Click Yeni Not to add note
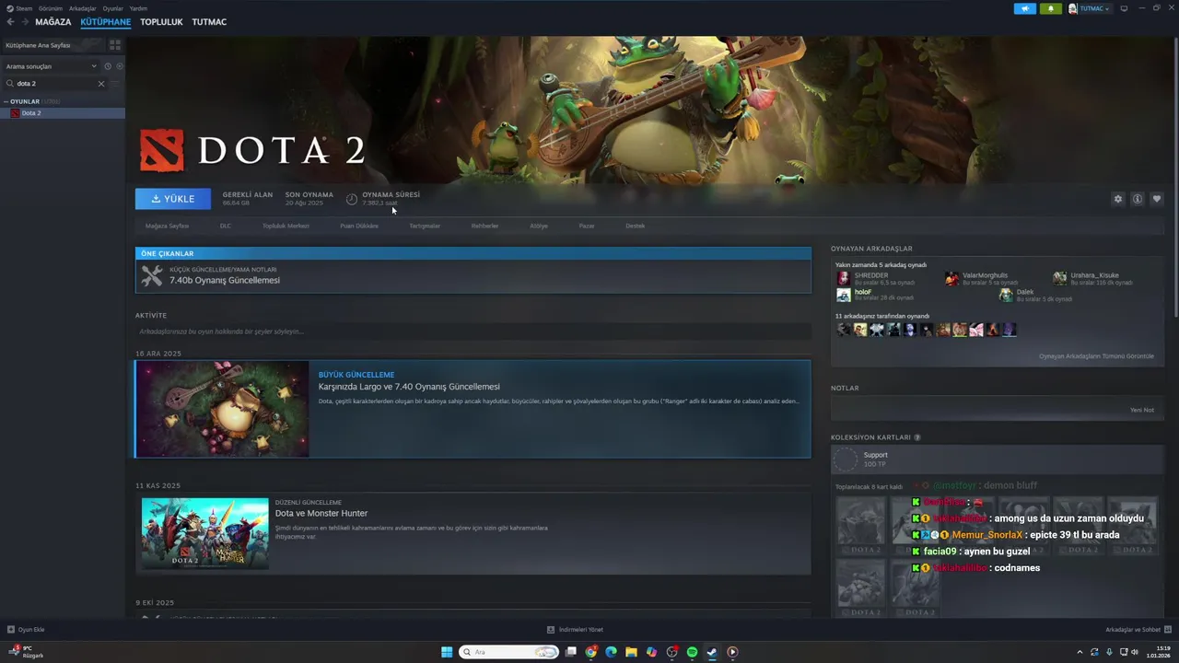This screenshot has height=663, width=1179. pyautogui.click(x=1142, y=410)
